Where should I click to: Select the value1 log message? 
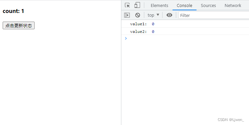(185, 24)
